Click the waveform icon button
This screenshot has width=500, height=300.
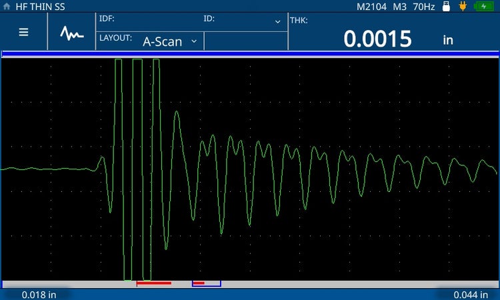(x=71, y=33)
